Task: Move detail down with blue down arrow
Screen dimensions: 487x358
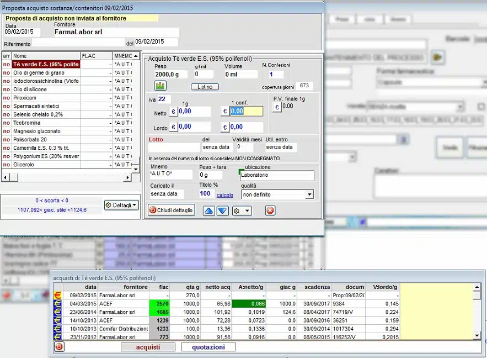Action: 222,210
